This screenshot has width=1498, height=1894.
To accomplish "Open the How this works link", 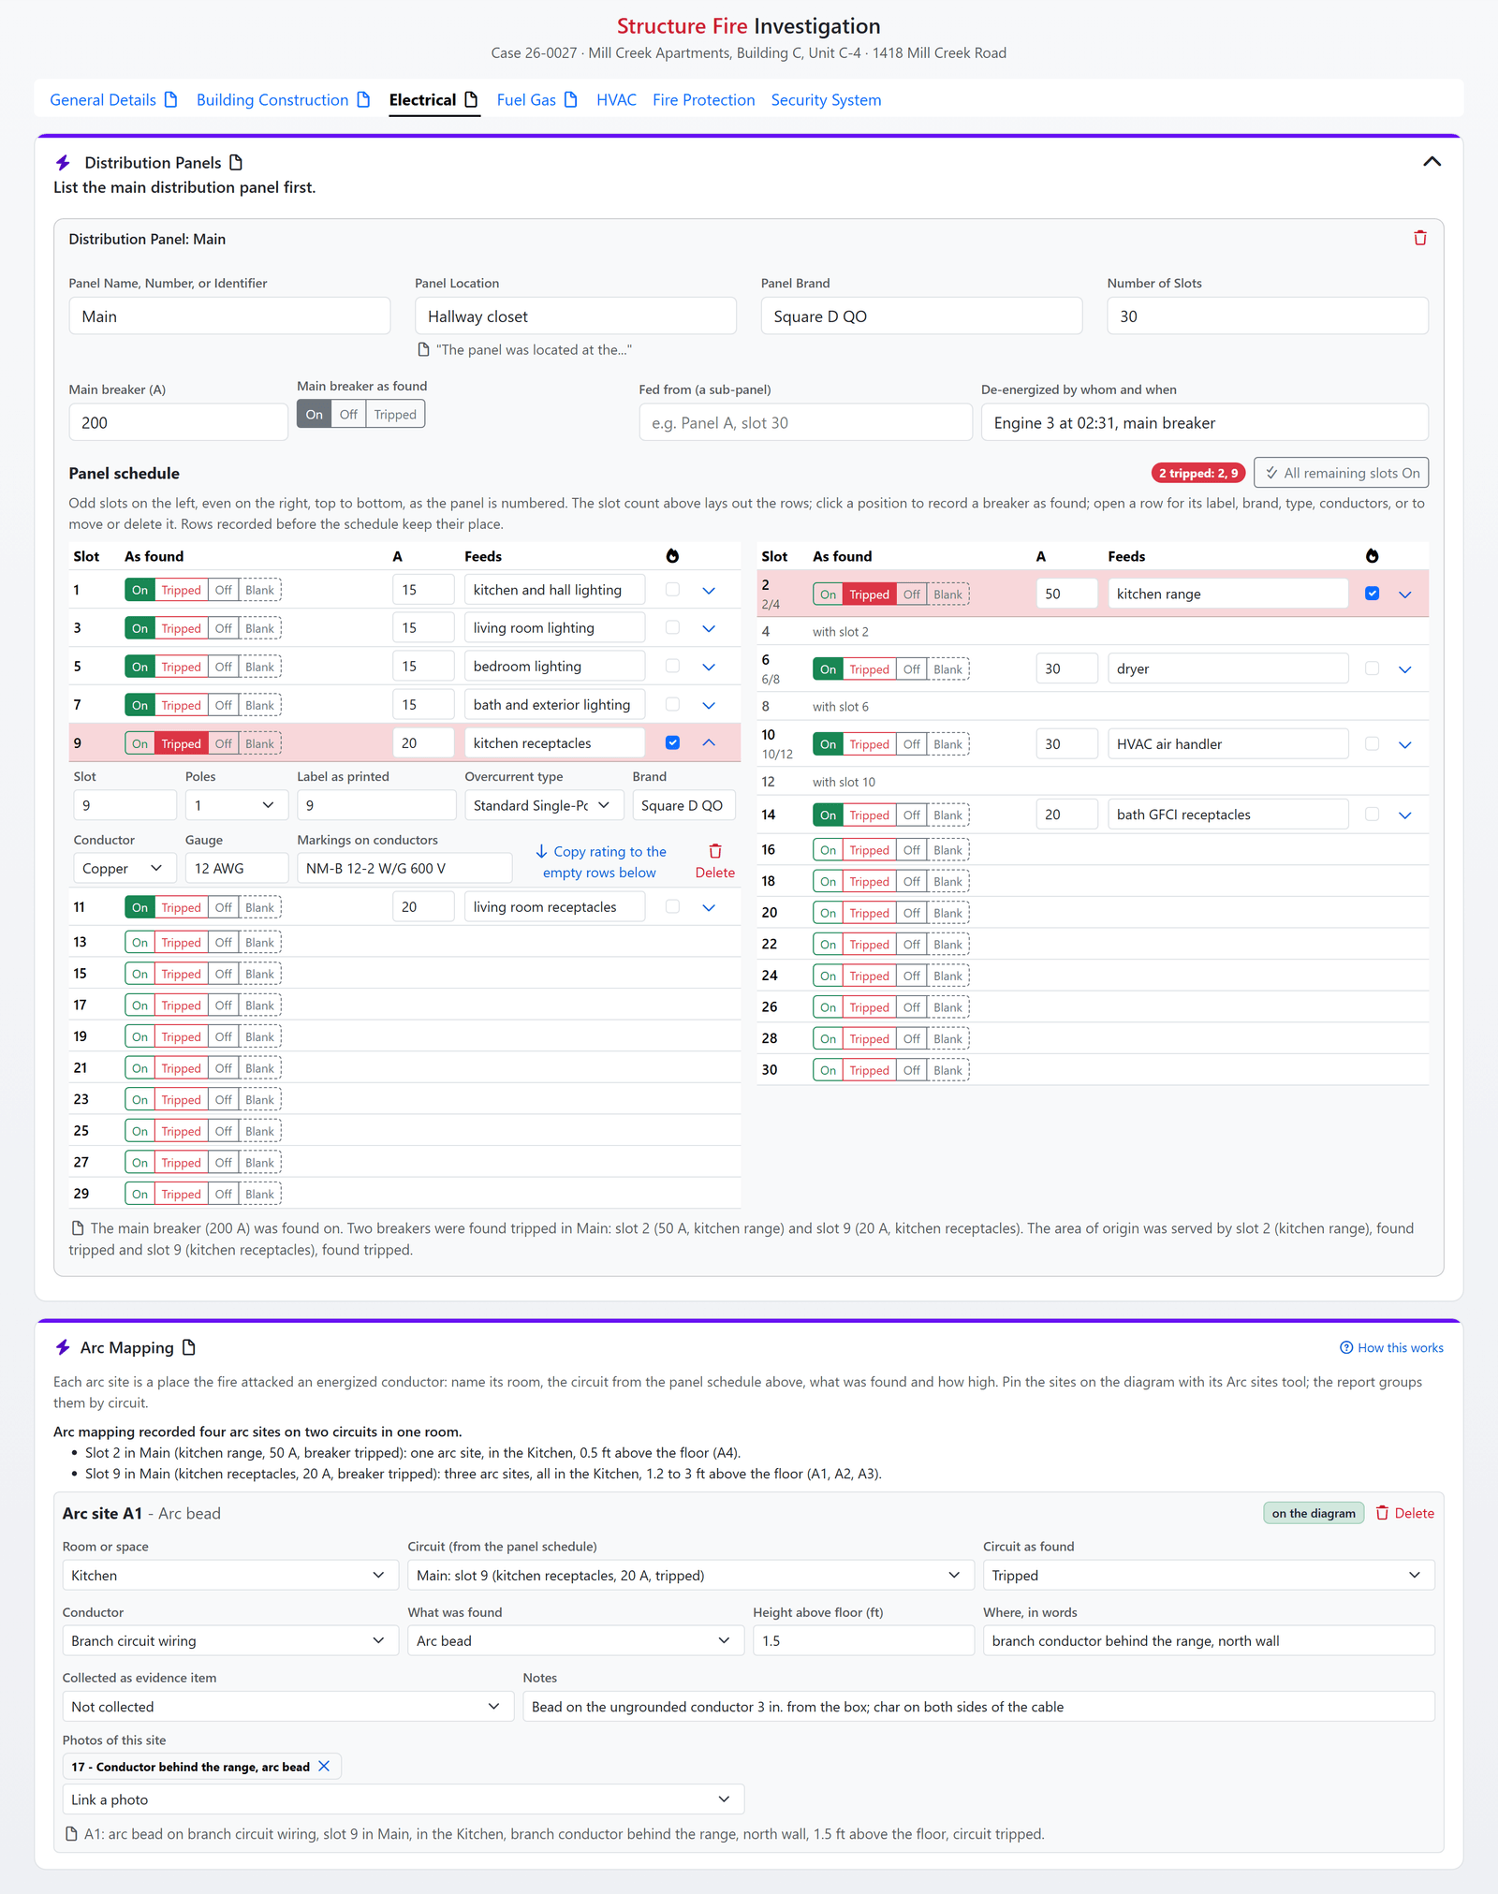I will pos(1391,1348).
